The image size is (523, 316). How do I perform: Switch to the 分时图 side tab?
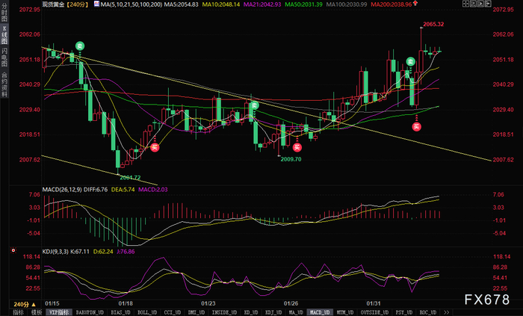4,13
